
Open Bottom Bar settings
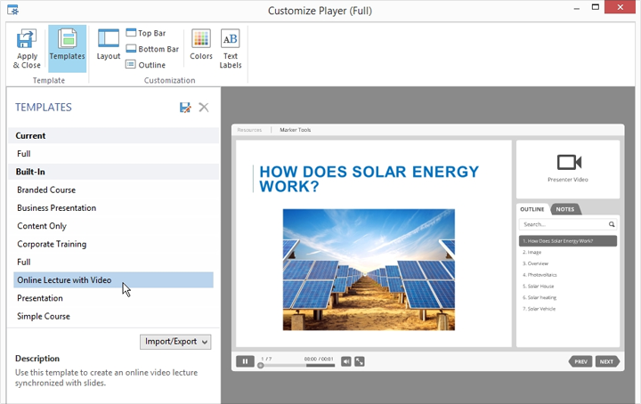click(152, 49)
